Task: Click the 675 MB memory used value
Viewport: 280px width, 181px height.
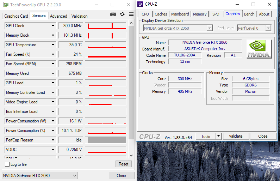Action: [70, 73]
